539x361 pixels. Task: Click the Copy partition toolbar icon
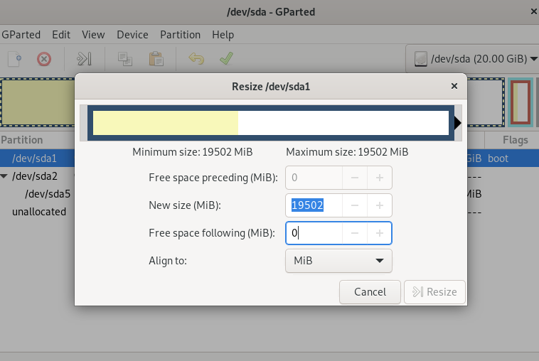click(125, 58)
